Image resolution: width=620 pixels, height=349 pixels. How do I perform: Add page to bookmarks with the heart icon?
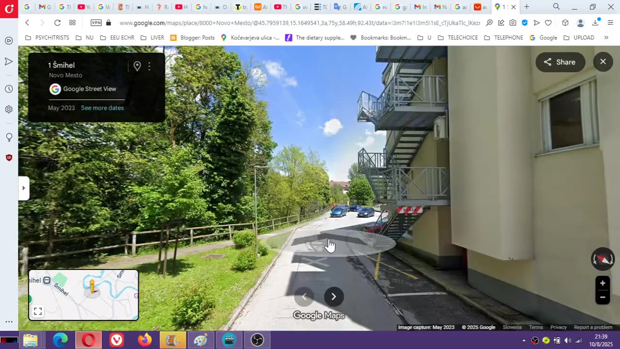point(548,23)
